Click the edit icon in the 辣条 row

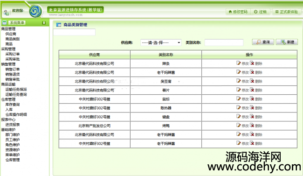pyautogui.click(x=239, y=63)
